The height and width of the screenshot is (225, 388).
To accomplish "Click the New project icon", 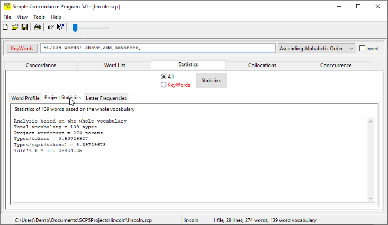I will 6,27.
